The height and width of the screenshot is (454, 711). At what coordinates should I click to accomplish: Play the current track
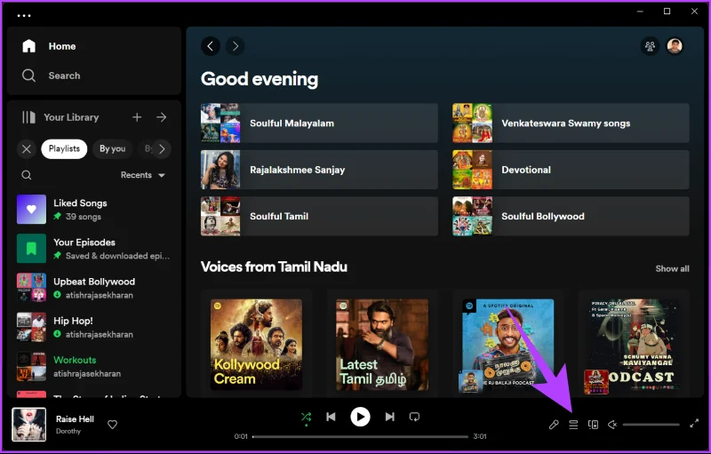360,417
